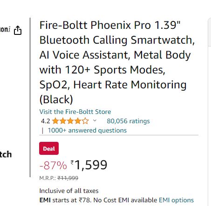211x206 pixels.
Task: Click the empty fifth rating star
Action: click(85, 121)
